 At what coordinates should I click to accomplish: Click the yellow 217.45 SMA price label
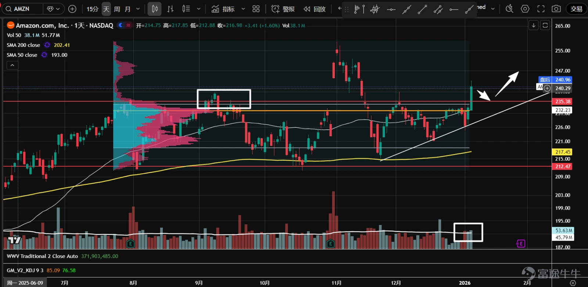[x=562, y=152]
